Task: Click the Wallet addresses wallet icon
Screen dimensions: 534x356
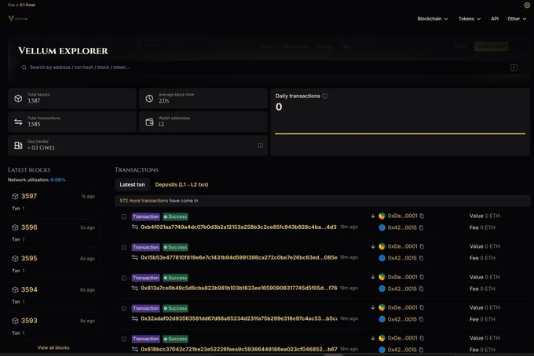Action: (x=149, y=122)
